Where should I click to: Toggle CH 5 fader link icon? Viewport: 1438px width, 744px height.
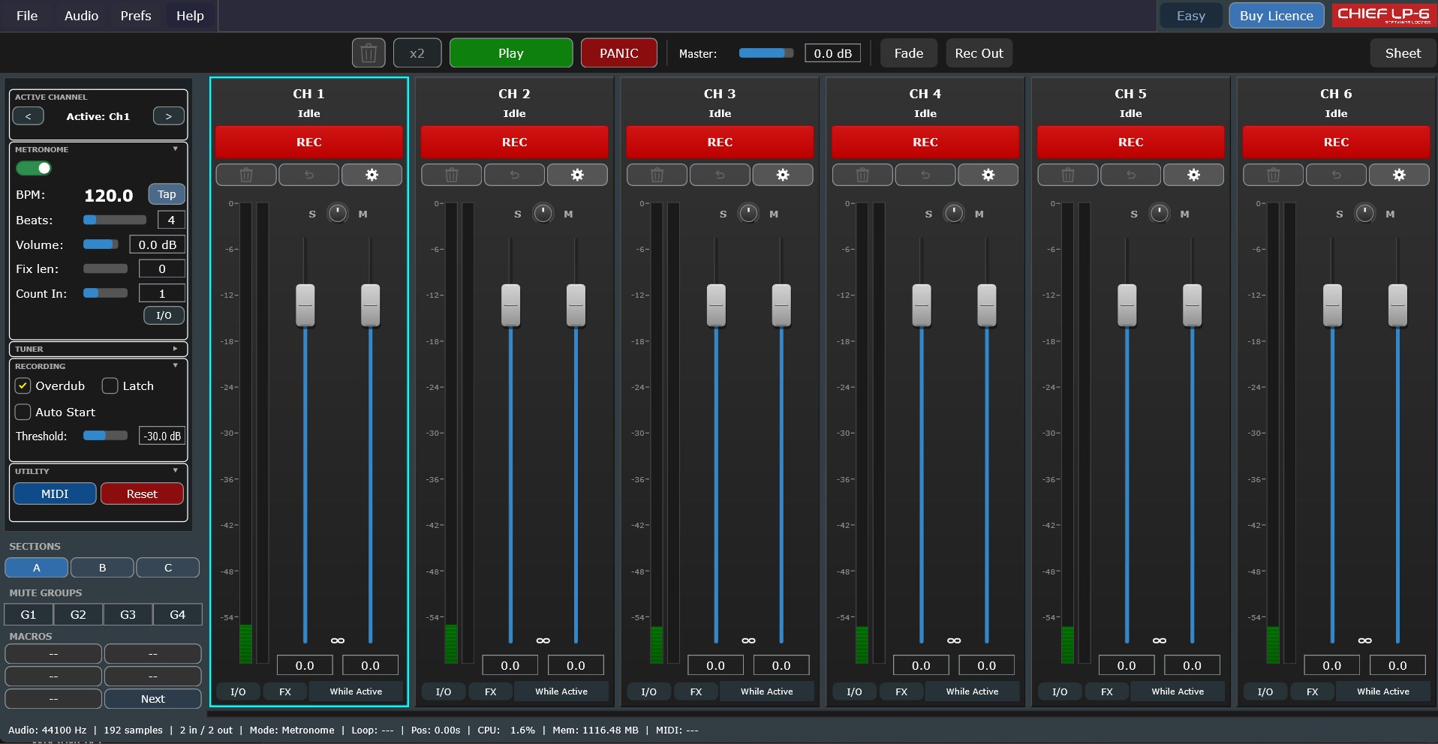click(x=1160, y=640)
